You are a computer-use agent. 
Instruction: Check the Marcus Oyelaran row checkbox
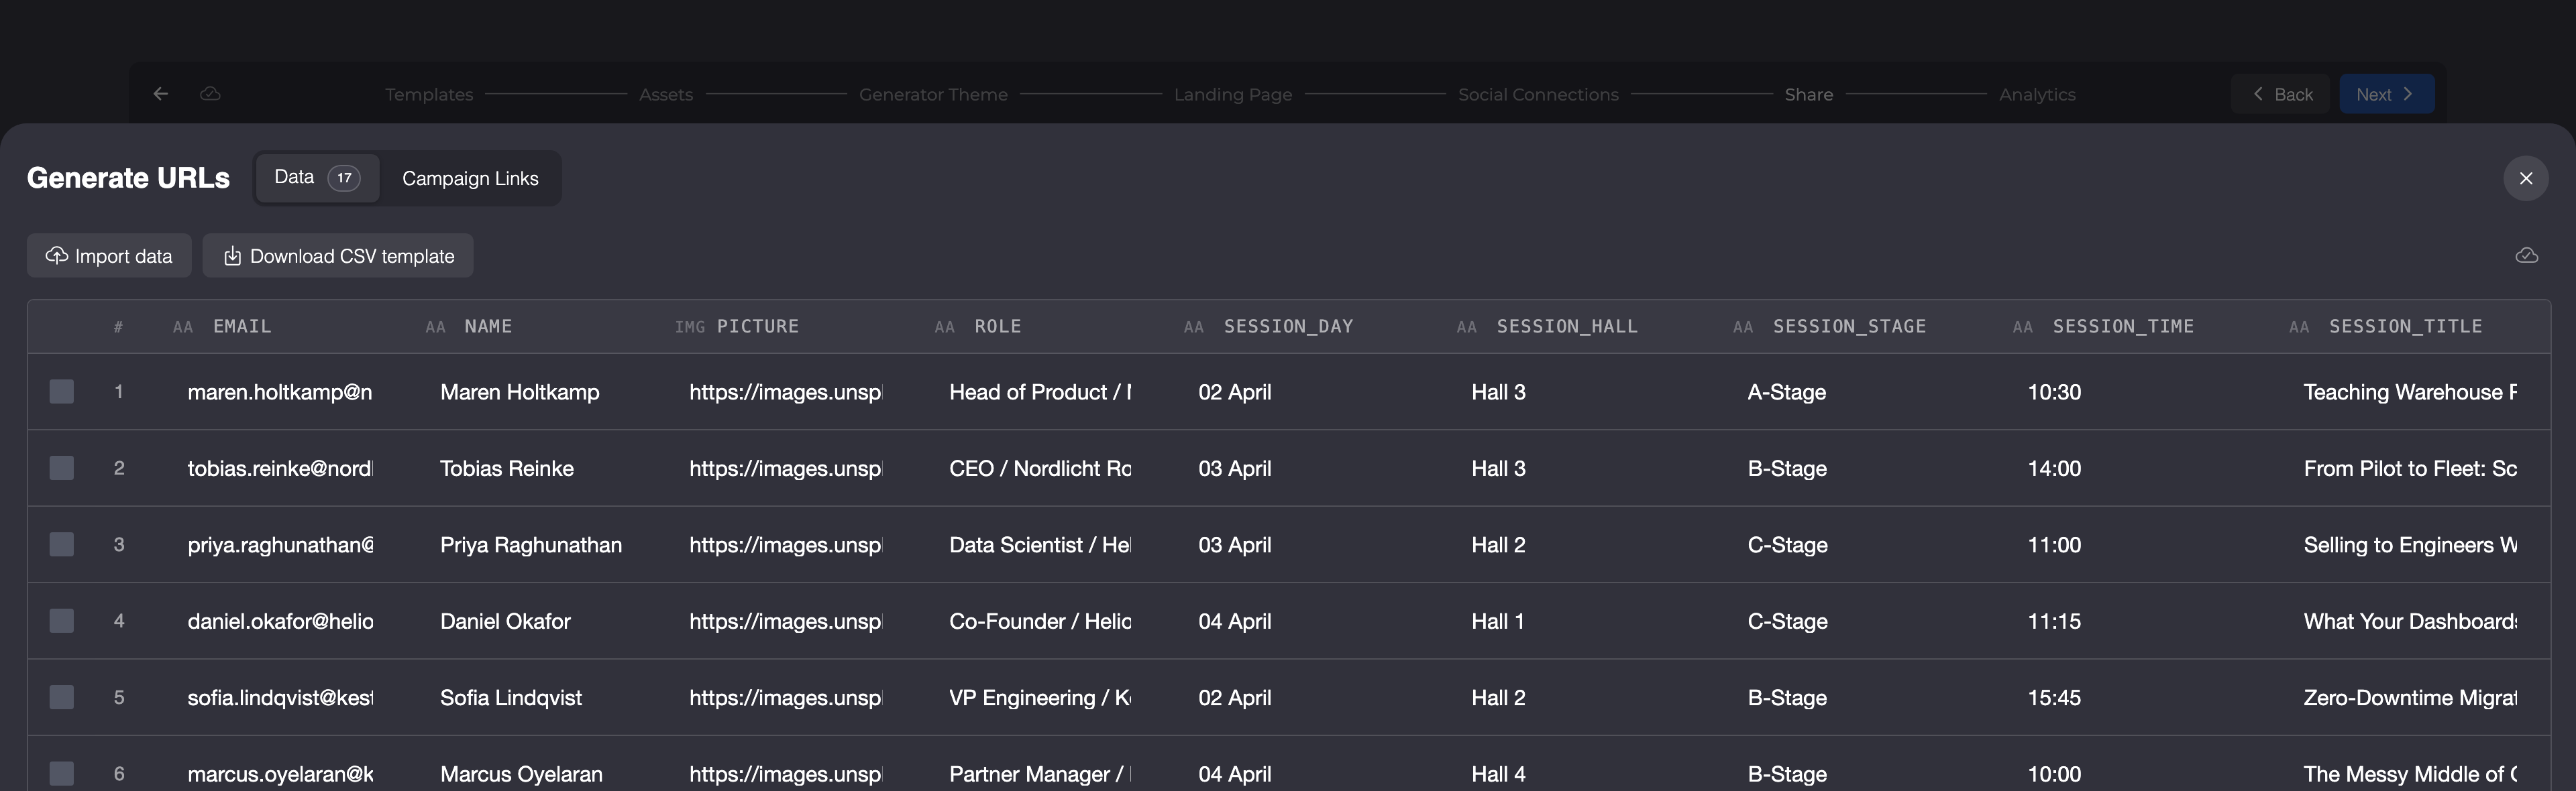[x=62, y=773]
